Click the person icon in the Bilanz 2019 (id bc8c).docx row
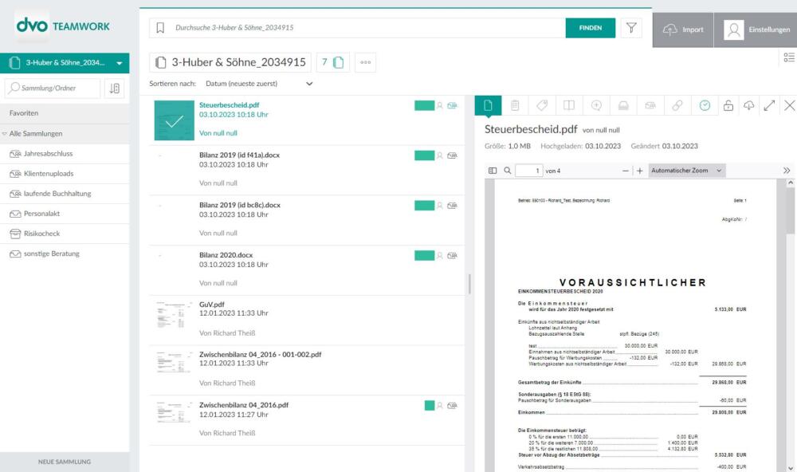The image size is (797, 472). click(x=440, y=206)
